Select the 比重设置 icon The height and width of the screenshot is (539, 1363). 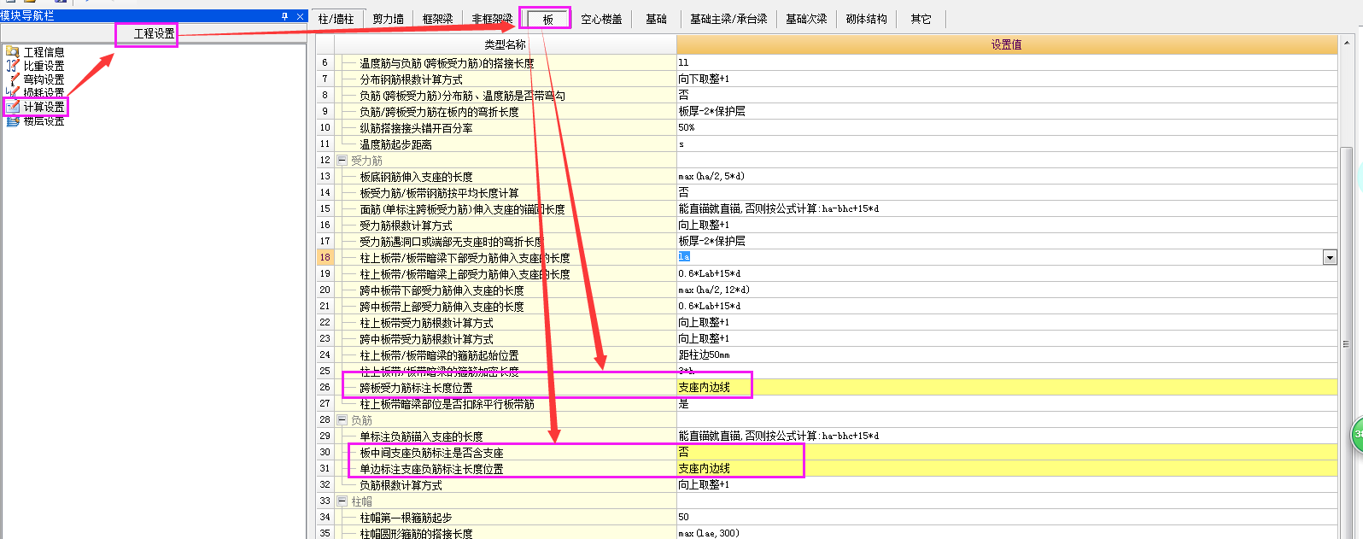(x=12, y=66)
